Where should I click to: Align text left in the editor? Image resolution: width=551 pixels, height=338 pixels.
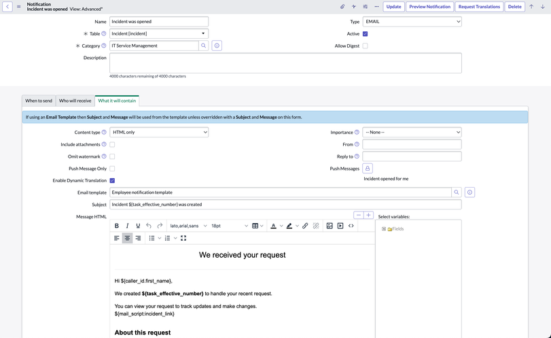(x=117, y=238)
